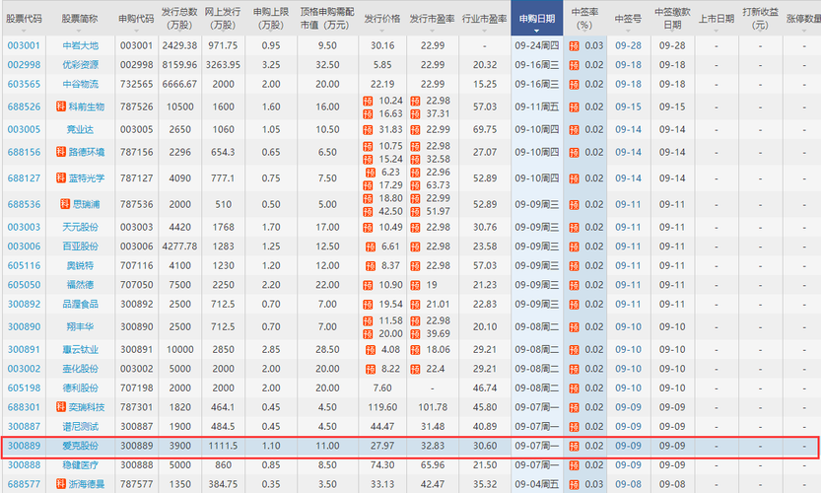Click the 预 badge in 300889 中签率 cell

pos(574,447)
